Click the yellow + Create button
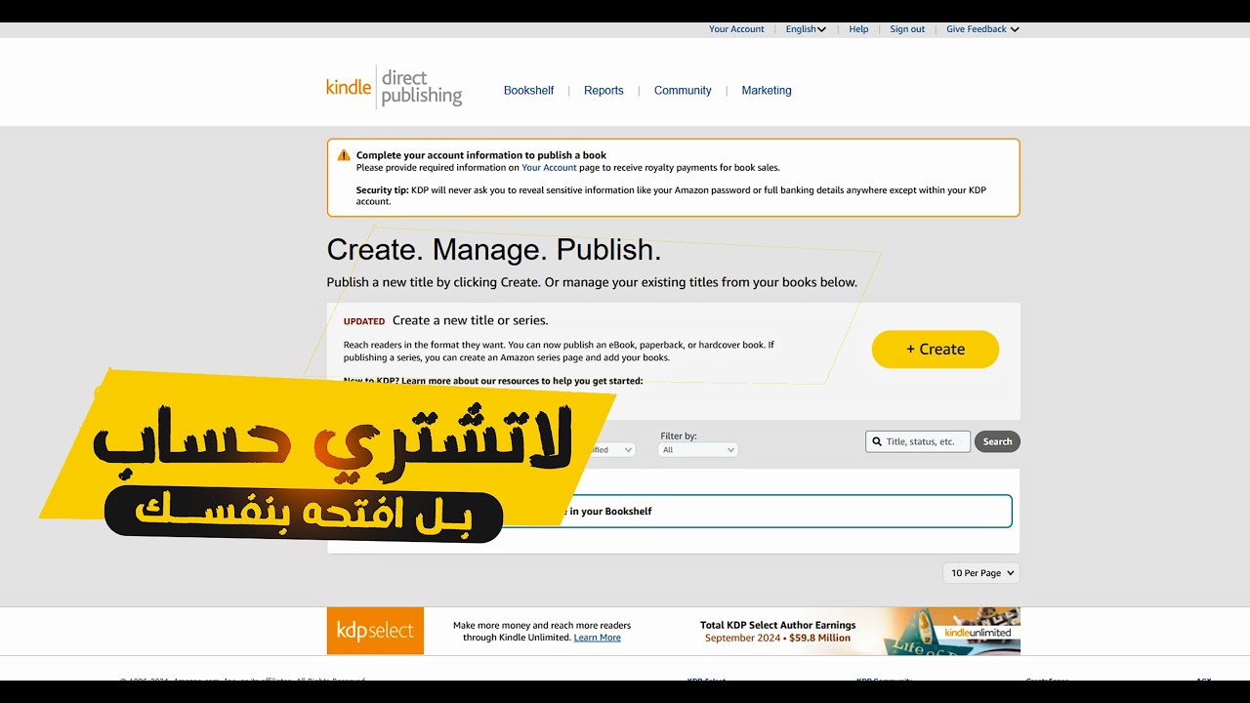1250x703 pixels. click(936, 349)
